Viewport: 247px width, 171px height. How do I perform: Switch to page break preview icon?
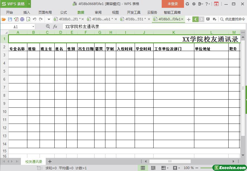[x=153, y=168]
